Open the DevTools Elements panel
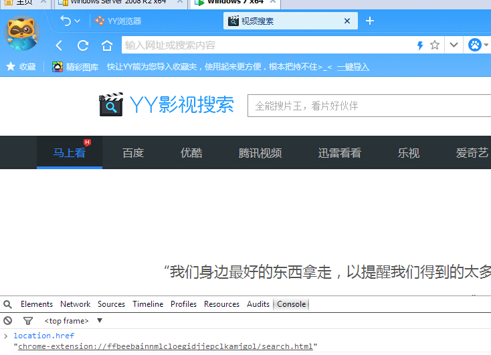The width and height of the screenshot is (491, 355). click(37, 304)
